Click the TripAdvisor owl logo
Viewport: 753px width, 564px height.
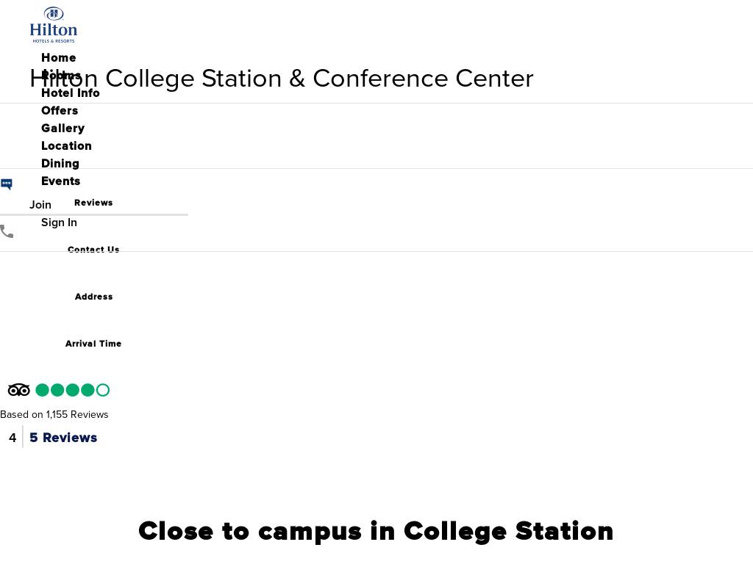pyautogui.click(x=19, y=390)
